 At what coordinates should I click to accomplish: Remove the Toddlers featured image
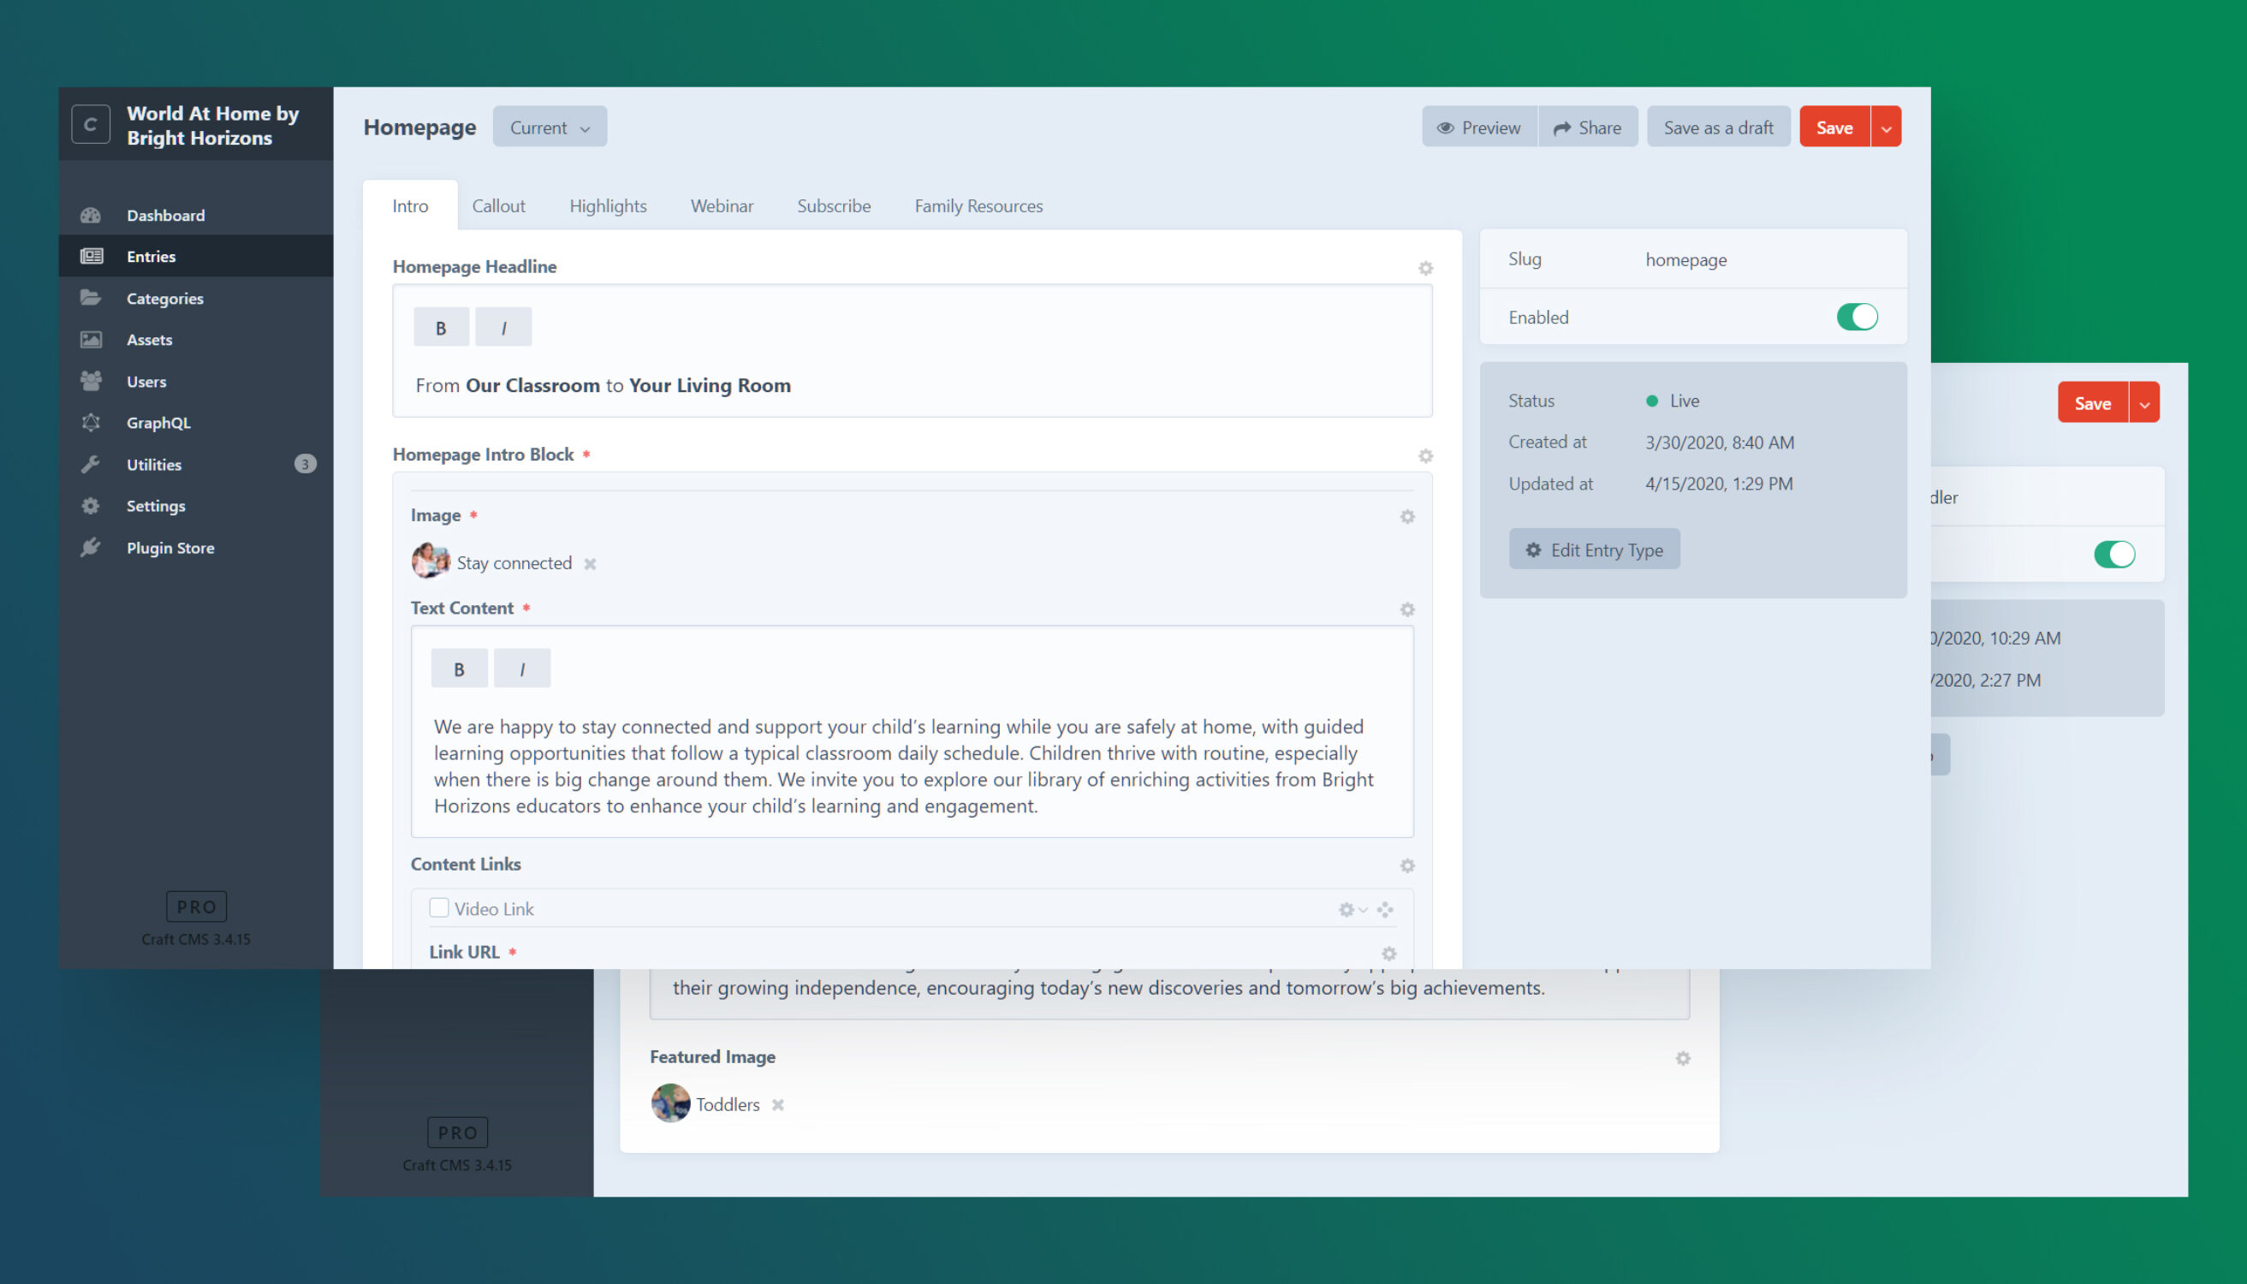778,1105
